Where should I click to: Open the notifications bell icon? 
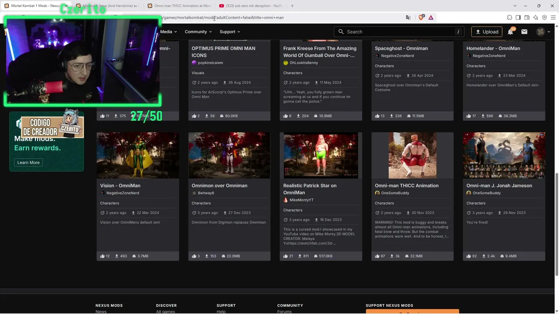(510, 32)
